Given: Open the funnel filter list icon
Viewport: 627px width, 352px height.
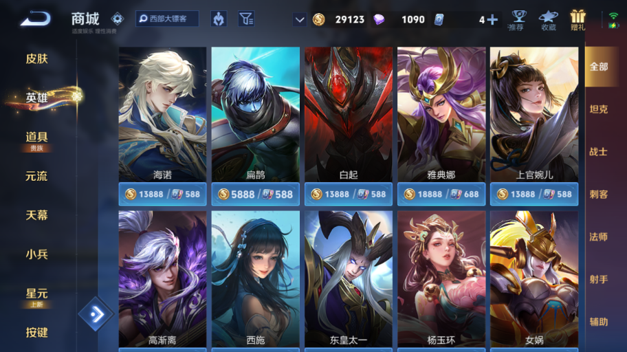Looking at the screenshot, I should click(x=246, y=19).
